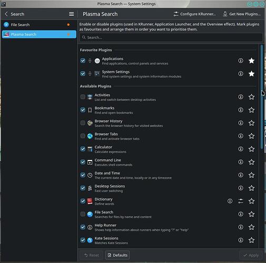Open Dictionary plugin configure sliders icon
This screenshot has height=263, width=266.
point(241,201)
